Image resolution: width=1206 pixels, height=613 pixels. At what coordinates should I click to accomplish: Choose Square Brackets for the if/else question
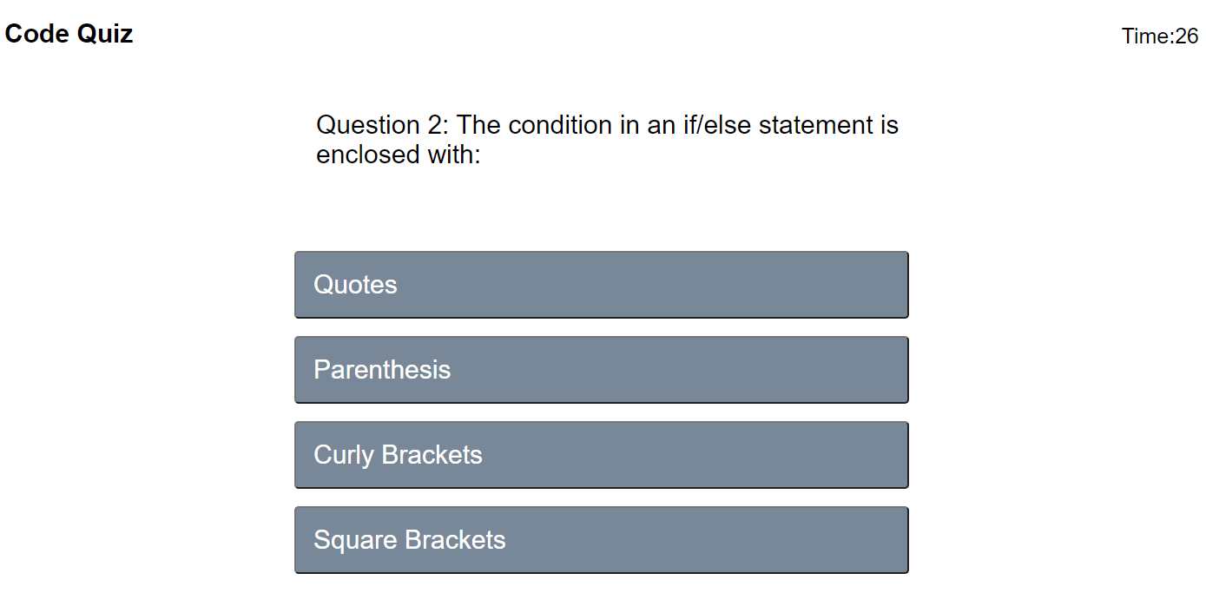coord(602,539)
